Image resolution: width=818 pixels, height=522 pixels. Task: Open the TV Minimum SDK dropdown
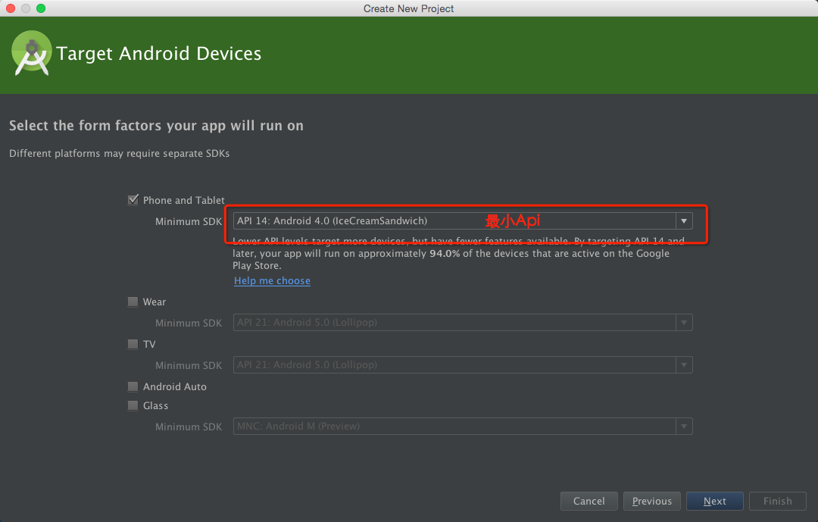[463, 364]
